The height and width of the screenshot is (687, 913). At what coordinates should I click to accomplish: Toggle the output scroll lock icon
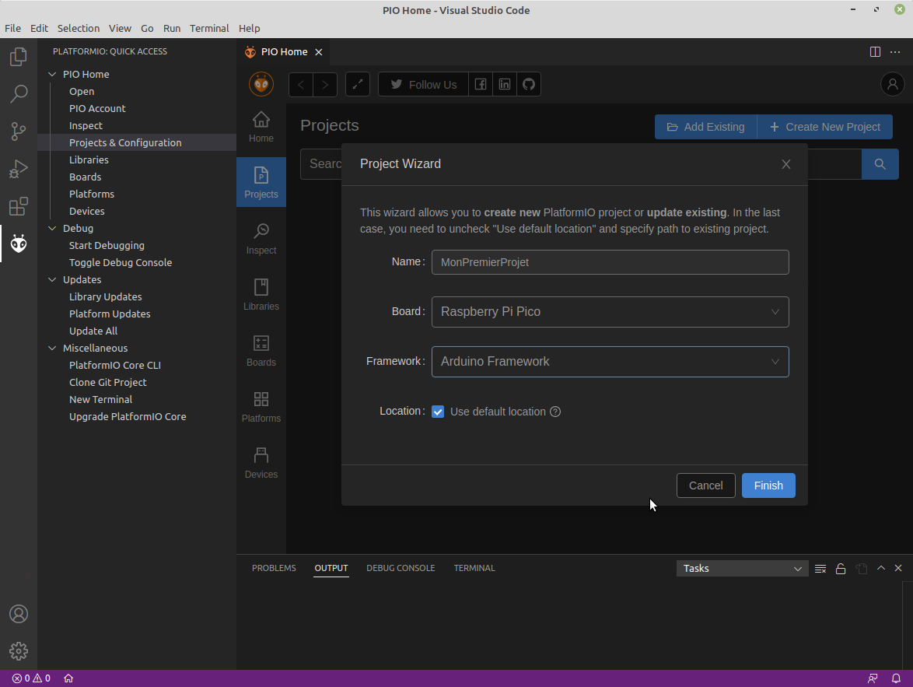(x=840, y=569)
